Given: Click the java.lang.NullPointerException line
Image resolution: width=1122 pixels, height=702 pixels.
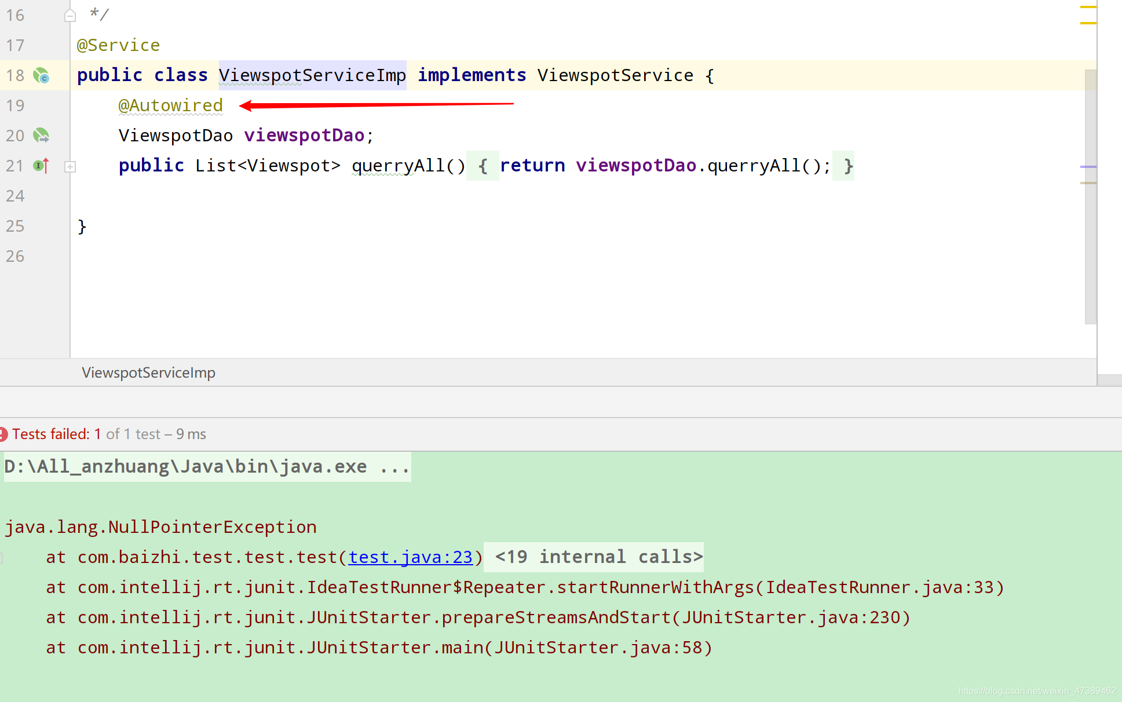Looking at the screenshot, I should (160, 527).
